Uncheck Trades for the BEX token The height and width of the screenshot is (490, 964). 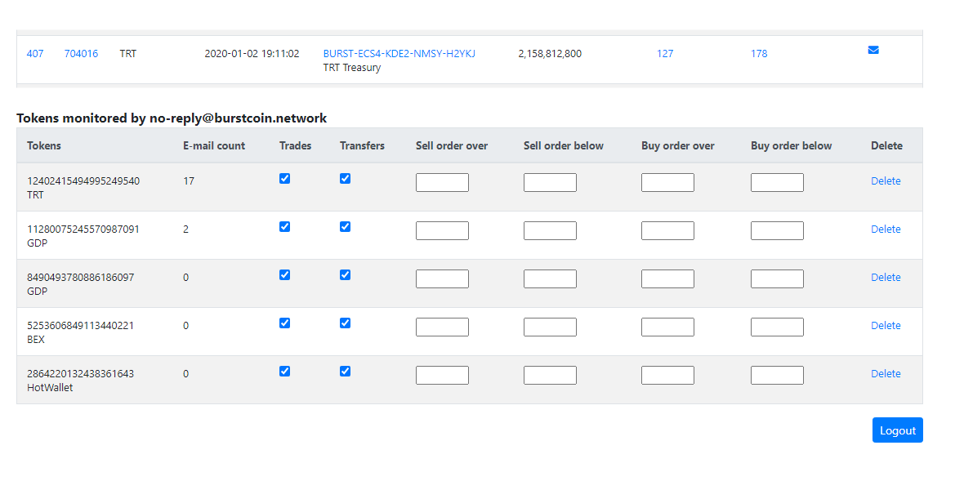point(284,323)
